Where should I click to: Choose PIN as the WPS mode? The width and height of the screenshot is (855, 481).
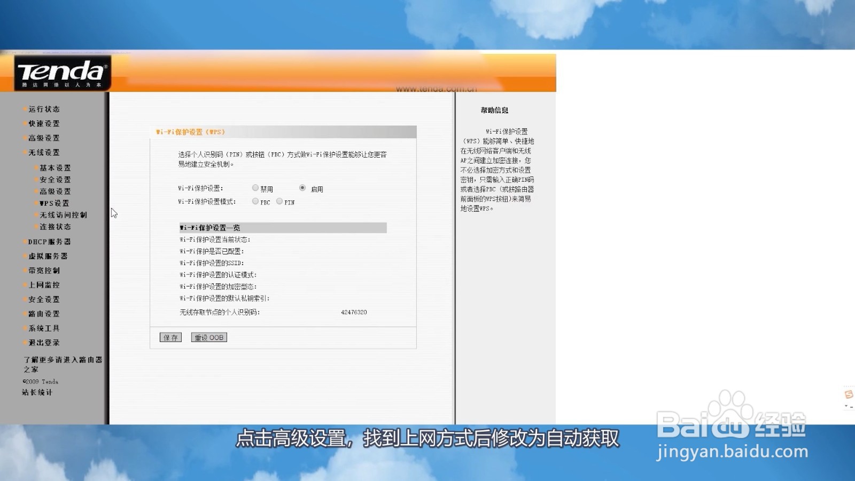(x=279, y=201)
